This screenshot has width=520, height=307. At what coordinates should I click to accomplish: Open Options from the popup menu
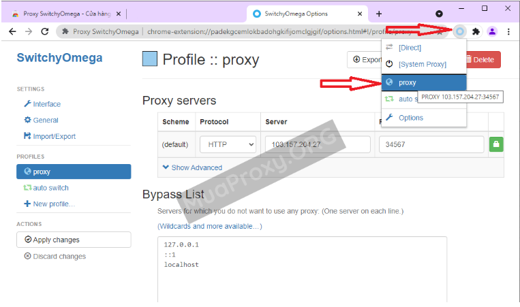pyautogui.click(x=424, y=118)
